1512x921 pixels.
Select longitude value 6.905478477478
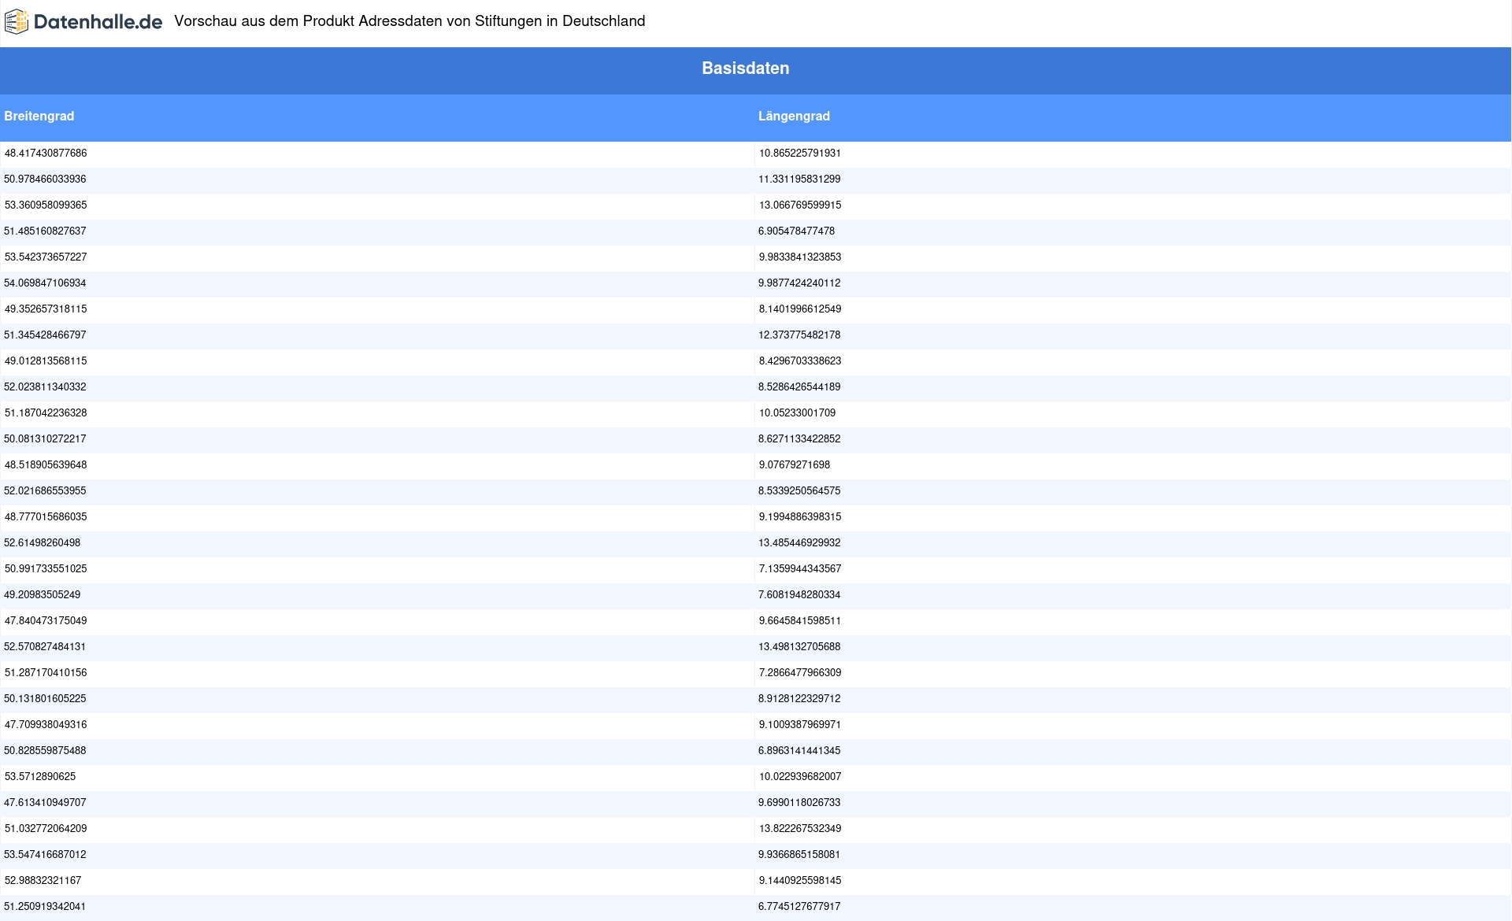click(x=796, y=231)
